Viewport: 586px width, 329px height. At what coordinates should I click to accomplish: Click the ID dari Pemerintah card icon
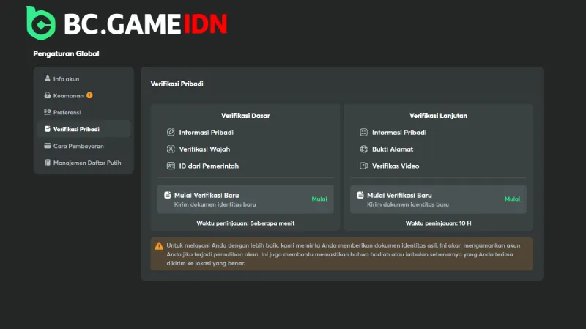(x=171, y=166)
